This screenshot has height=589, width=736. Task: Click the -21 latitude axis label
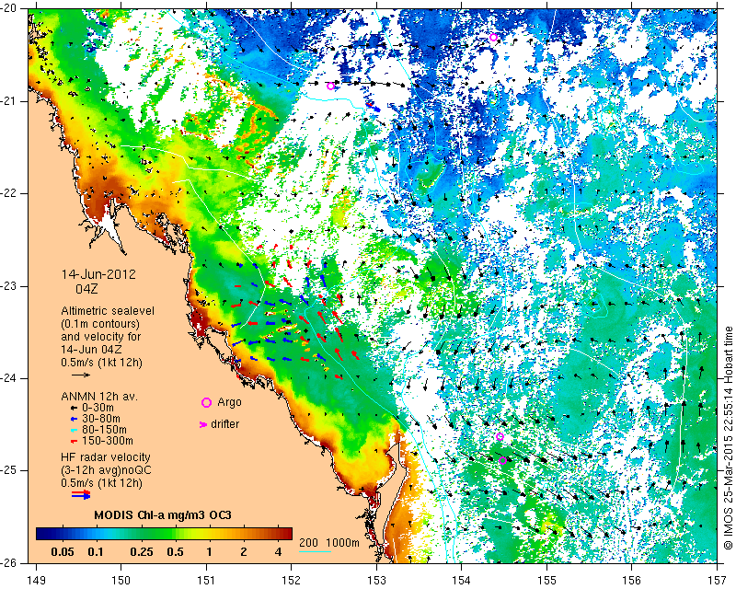click(9, 101)
